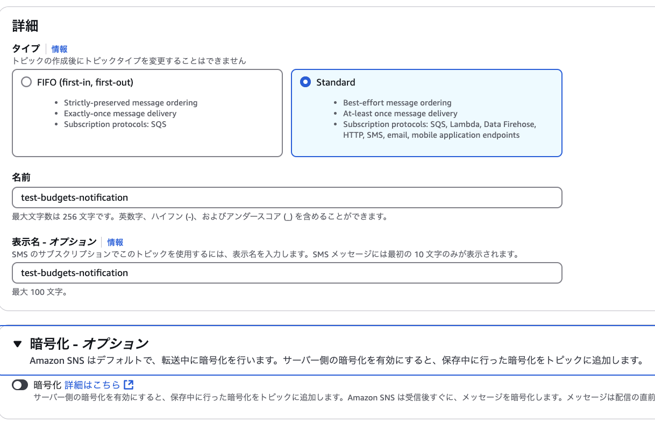
Task: Open the 情報 link next to タイプ
Action: pos(60,49)
